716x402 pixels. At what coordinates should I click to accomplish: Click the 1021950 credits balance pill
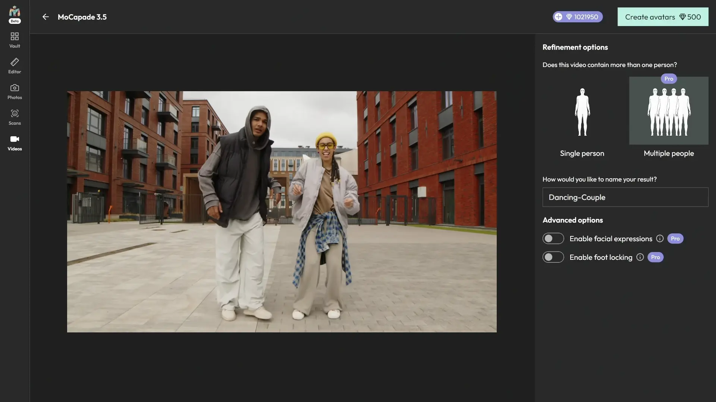click(x=585, y=17)
